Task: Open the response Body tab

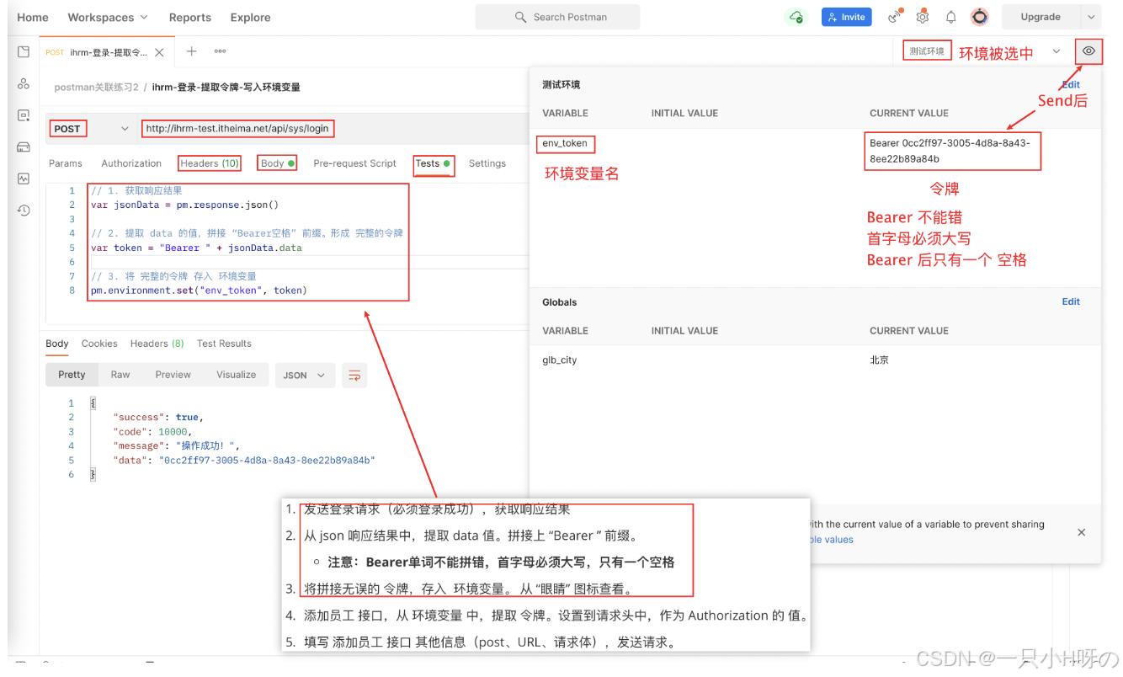Action: [x=57, y=344]
